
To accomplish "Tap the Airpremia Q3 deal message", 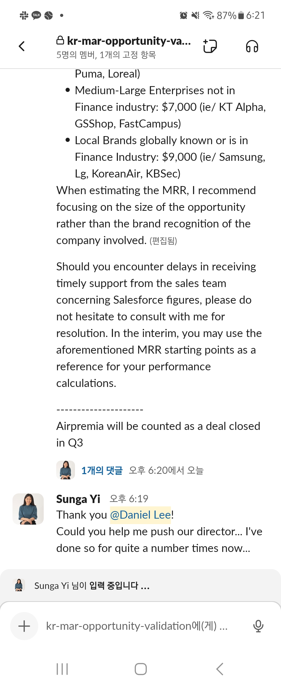I will tap(158, 434).
